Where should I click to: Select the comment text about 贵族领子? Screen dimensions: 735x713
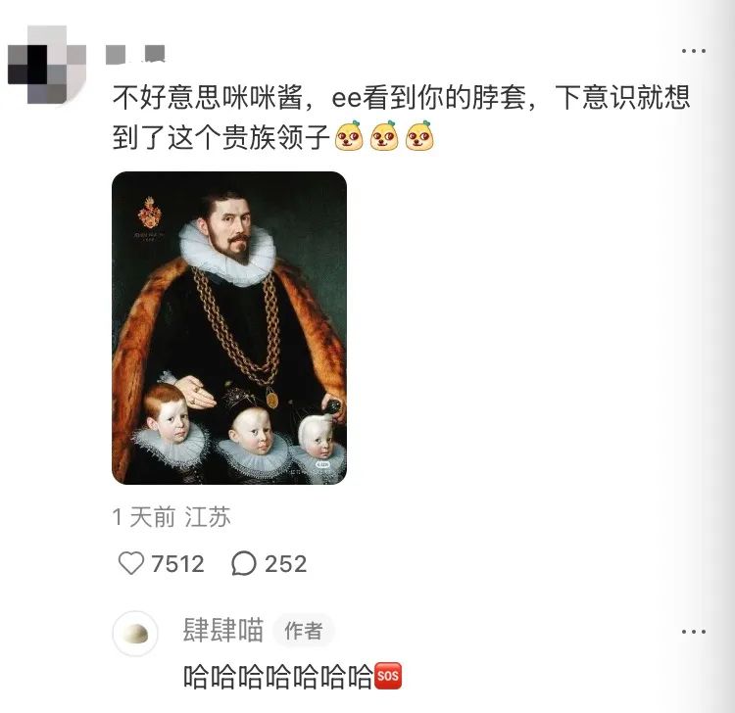401,118
